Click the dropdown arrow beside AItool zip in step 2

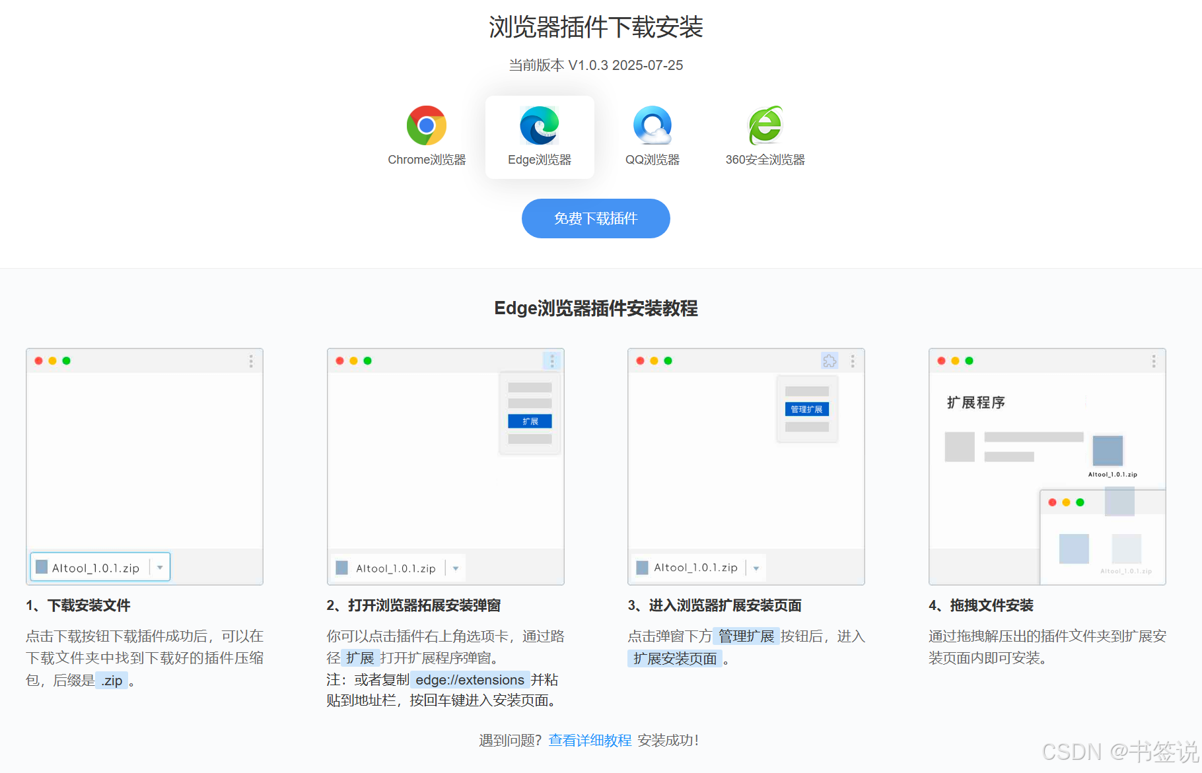456,568
